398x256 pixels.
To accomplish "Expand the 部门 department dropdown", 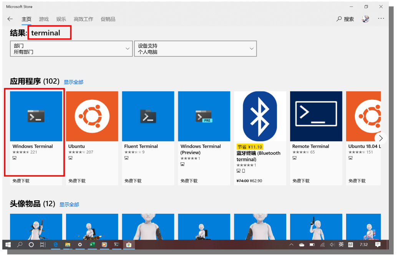I will click(x=71, y=49).
